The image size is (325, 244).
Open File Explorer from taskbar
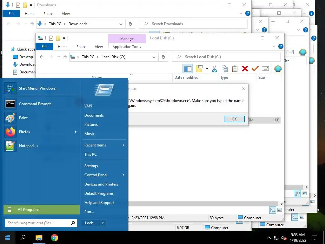coord(39,238)
